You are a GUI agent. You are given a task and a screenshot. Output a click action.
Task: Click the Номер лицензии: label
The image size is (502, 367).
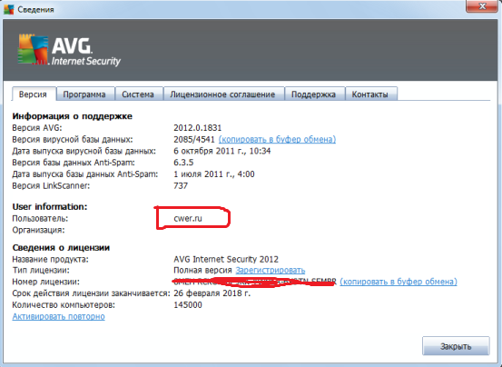tap(45, 282)
